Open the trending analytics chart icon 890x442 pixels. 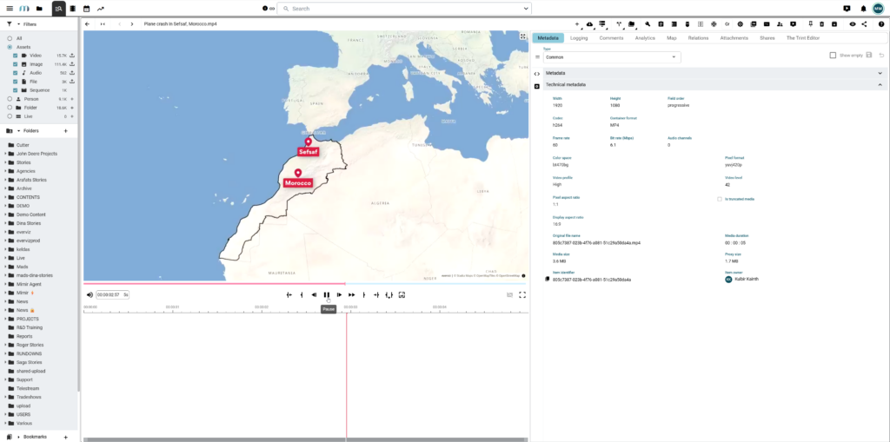[x=101, y=9]
